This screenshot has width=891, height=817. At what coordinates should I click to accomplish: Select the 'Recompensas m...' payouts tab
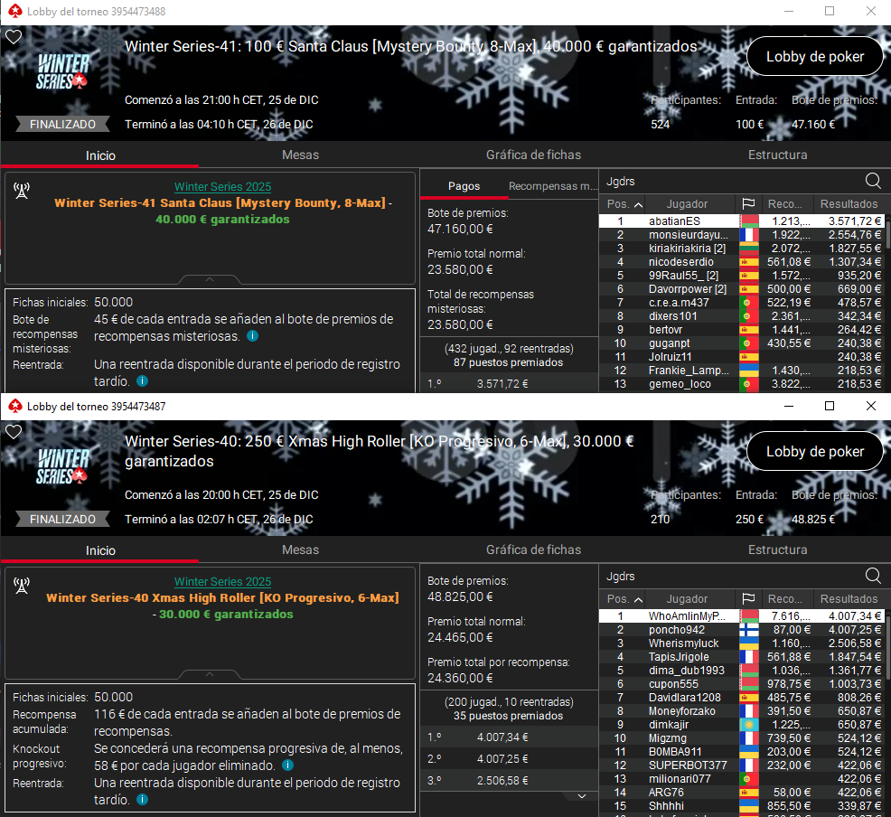point(551,186)
